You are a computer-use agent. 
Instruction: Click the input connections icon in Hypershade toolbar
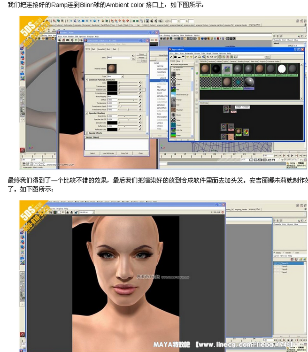[x=208, y=57]
